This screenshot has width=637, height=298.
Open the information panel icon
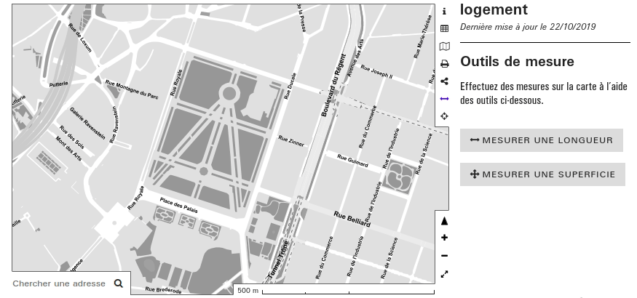(x=444, y=12)
